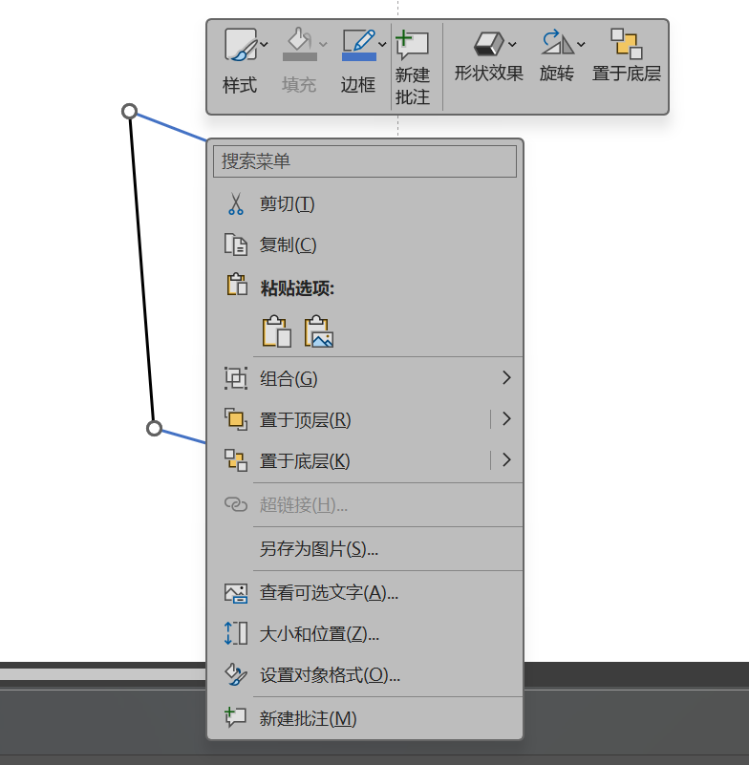Click the 边框 label in mini toolbar
The height and width of the screenshot is (765, 749).
point(358,85)
